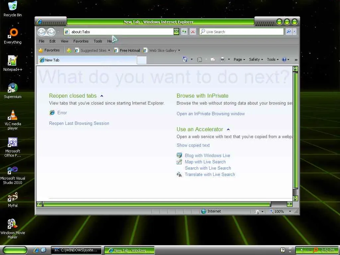The height and width of the screenshot is (255, 340).
Task: Select the Recycle Bin icon
Action: (x=13, y=9)
